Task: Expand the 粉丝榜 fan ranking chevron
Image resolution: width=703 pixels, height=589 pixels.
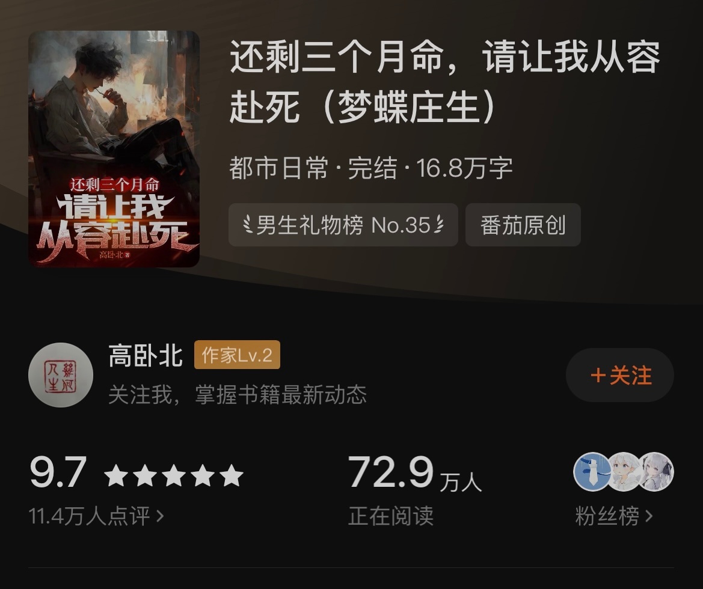Action: click(x=649, y=516)
